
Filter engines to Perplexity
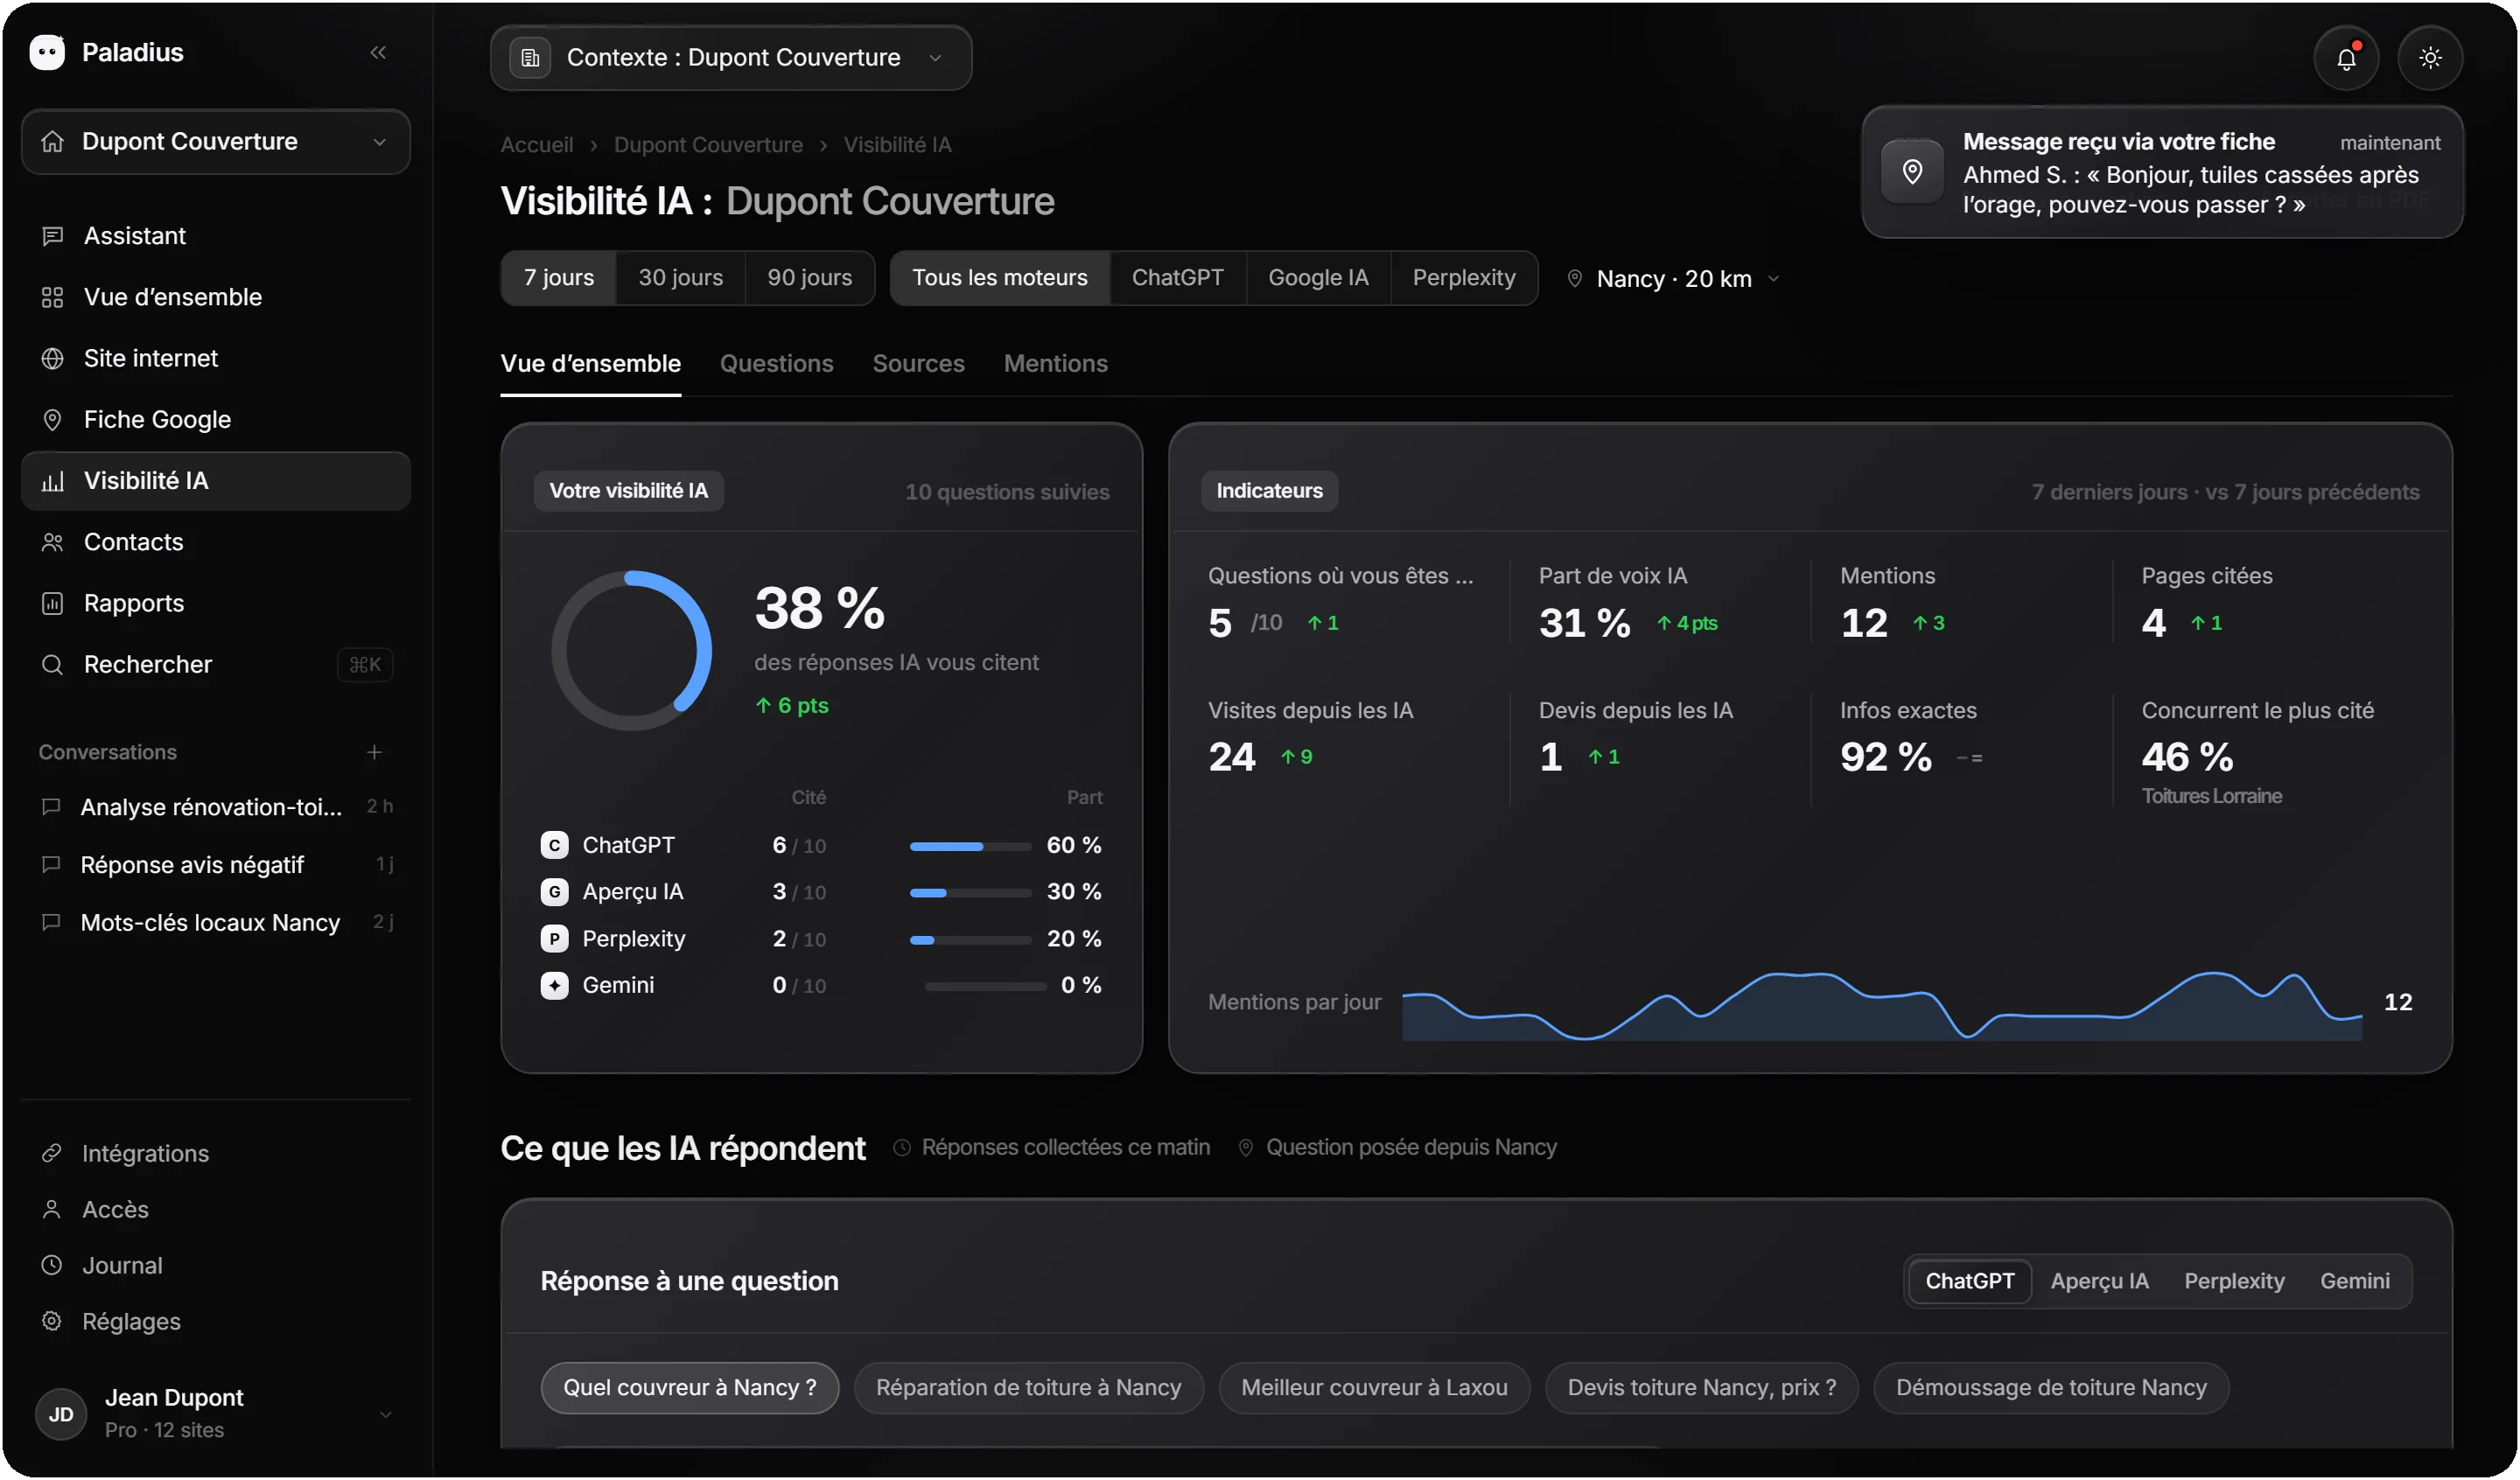pos(1465,278)
